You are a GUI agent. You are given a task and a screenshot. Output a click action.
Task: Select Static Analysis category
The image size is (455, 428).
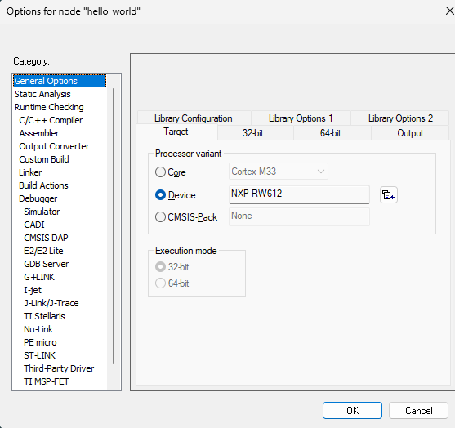point(42,94)
